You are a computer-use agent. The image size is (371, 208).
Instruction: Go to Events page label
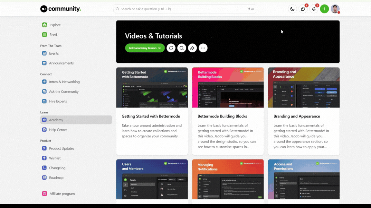tap(54, 53)
